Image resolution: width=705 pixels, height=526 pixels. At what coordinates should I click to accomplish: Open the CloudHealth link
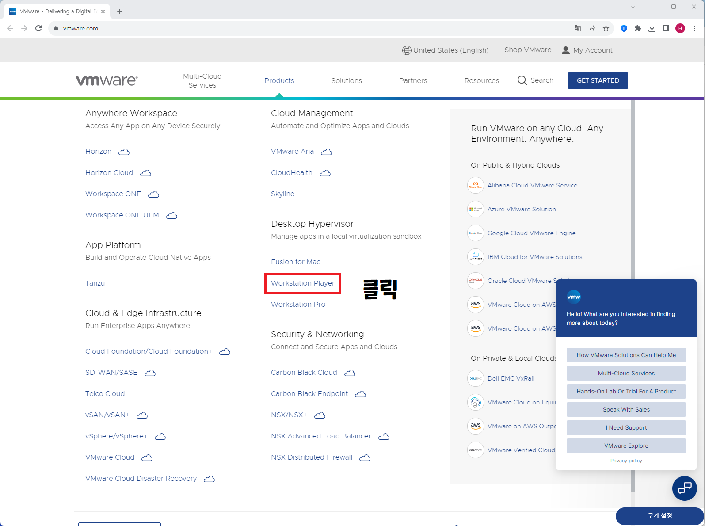[x=292, y=173]
